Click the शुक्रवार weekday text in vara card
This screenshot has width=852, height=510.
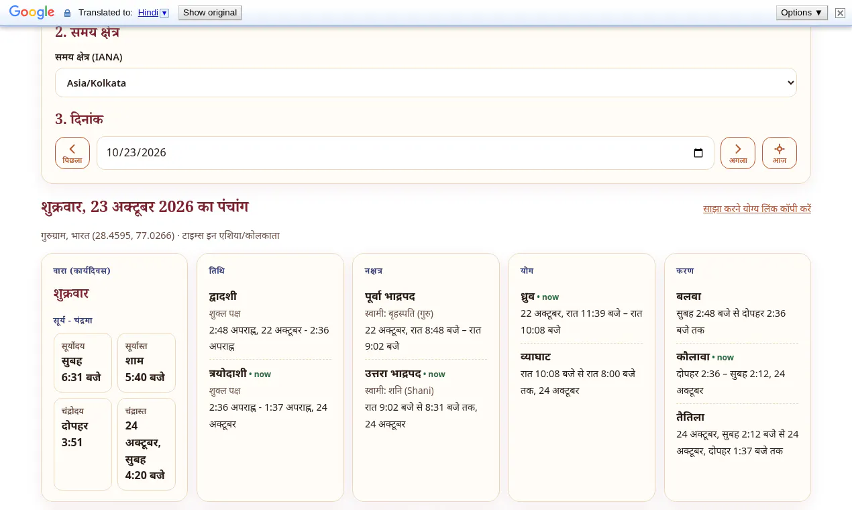point(71,294)
